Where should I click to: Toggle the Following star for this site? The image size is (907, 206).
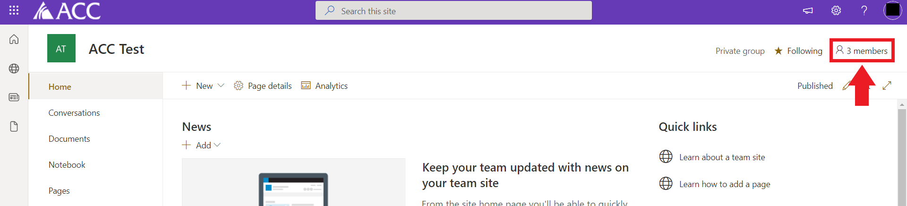click(x=798, y=51)
